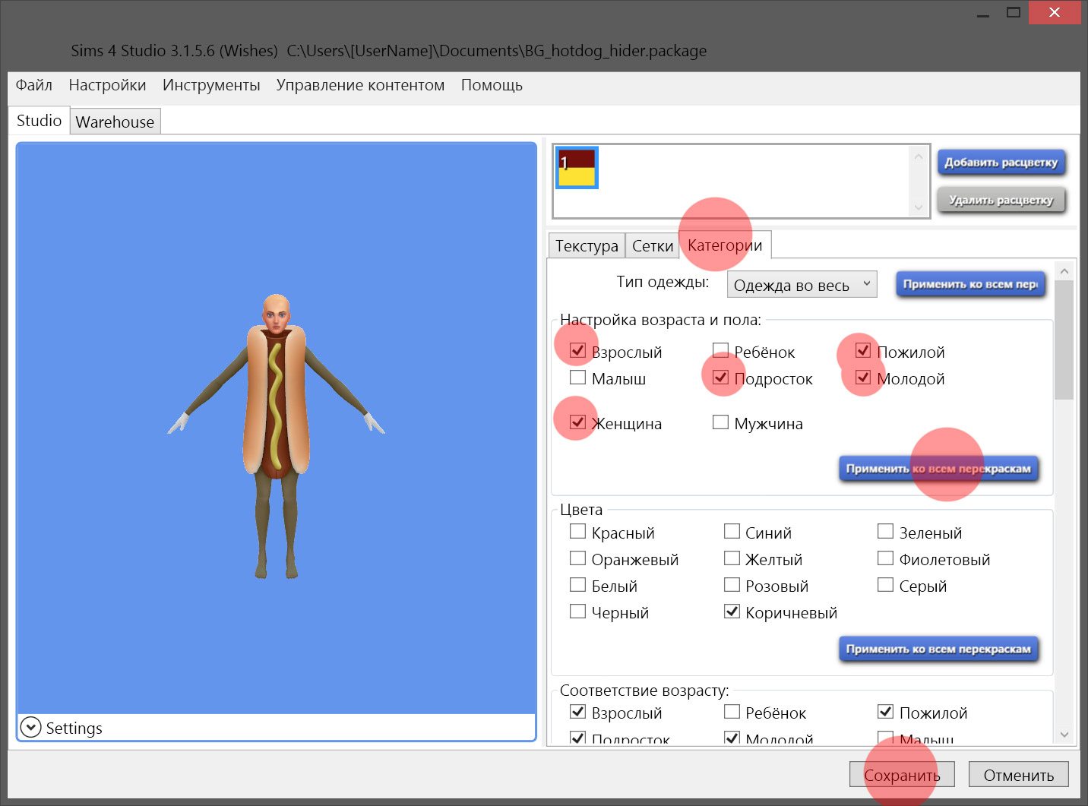Enable the Малыш checkbox in age settings
Screen dimensions: 1088x806
coord(577,377)
